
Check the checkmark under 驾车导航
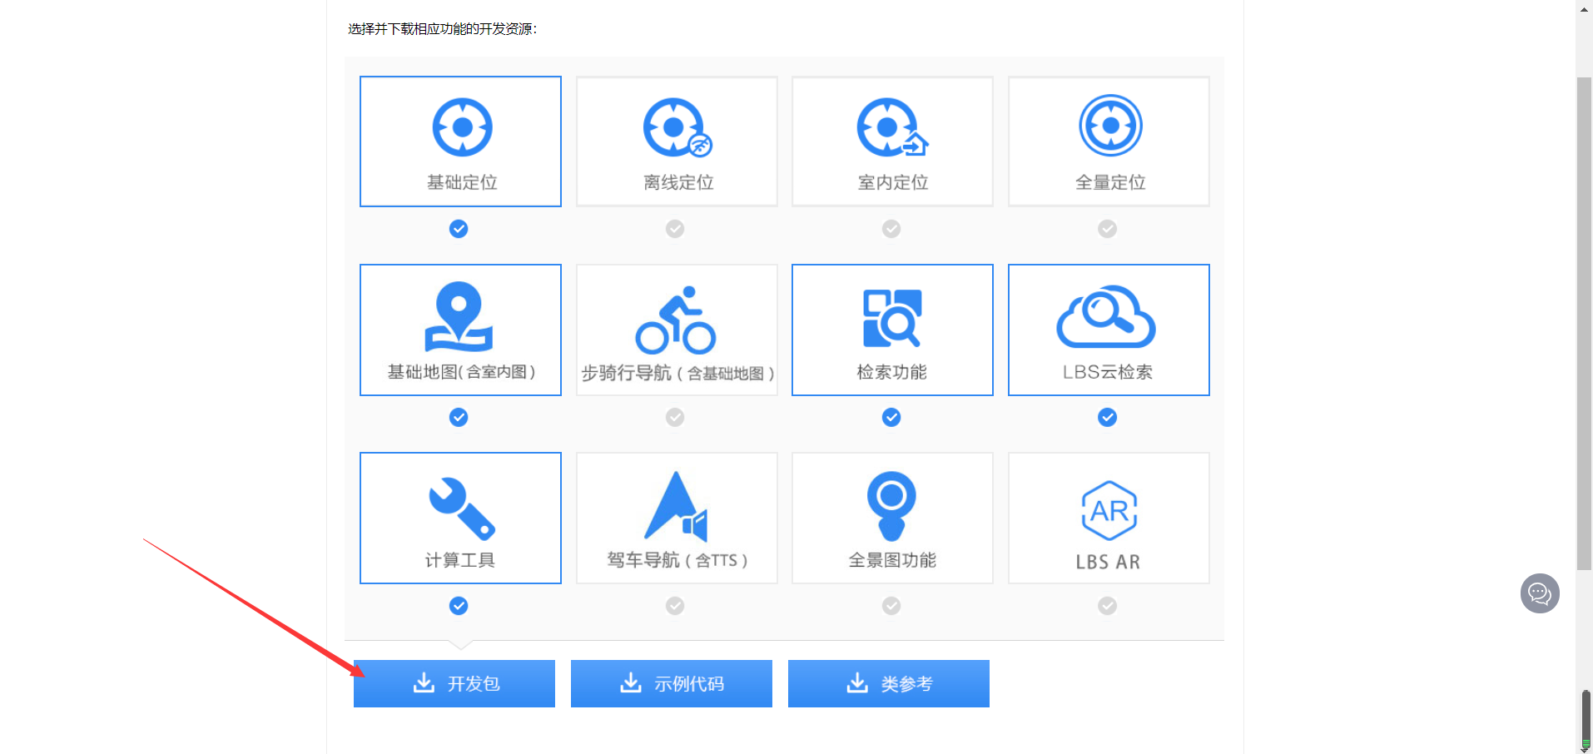[675, 606]
